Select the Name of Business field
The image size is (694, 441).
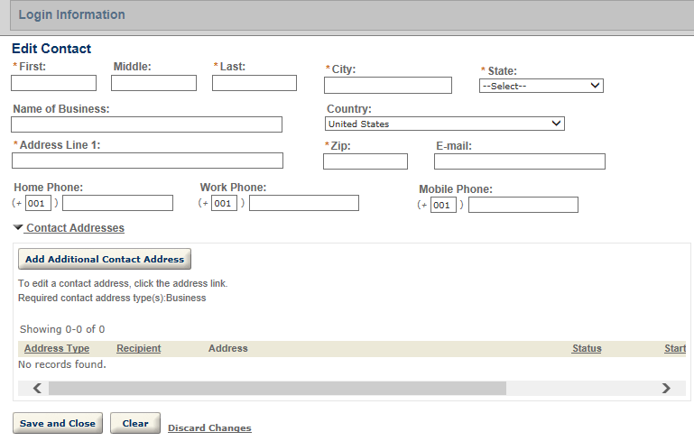tap(146, 124)
